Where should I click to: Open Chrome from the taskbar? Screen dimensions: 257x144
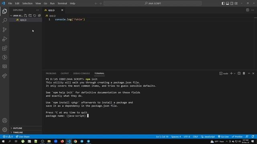pyautogui.click(x=75, y=141)
